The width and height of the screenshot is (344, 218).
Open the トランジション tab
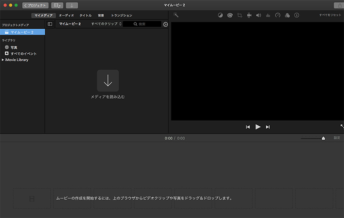(x=122, y=16)
